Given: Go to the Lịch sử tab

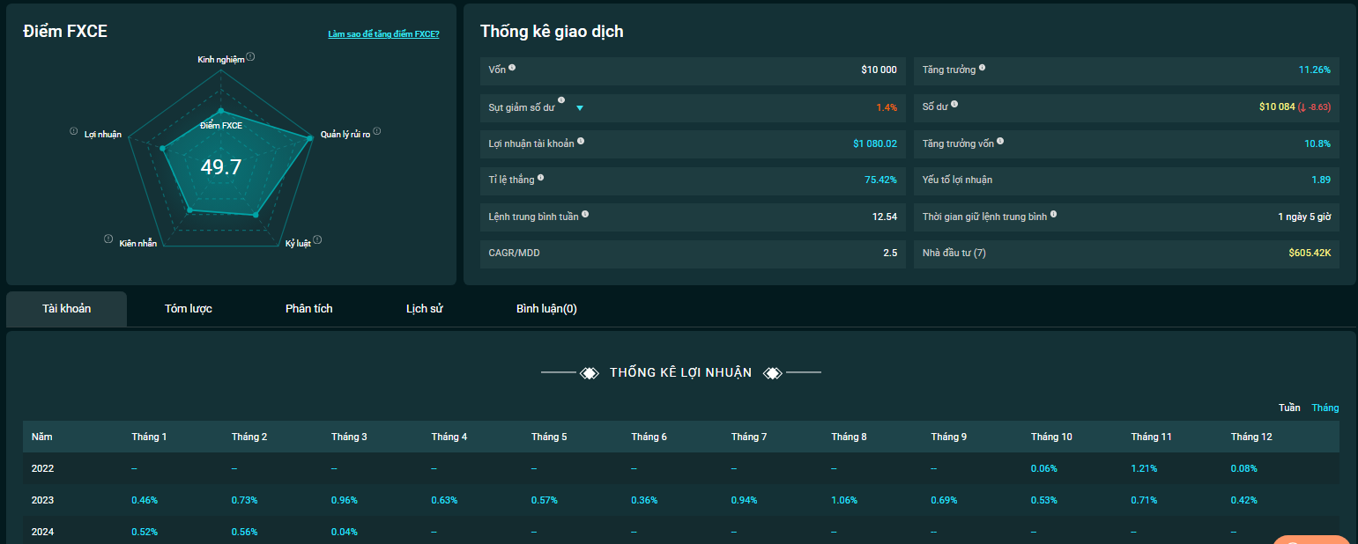Looking at the screenshot, I should (424, 309).
